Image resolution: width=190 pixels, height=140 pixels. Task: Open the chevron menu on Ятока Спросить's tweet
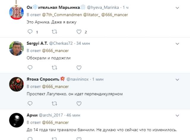pyautogui.click(x=177, y=79)
